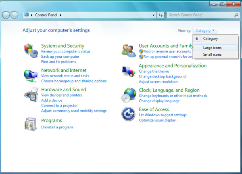242x174 pixels.
Task: Maximize the Control Panel window
Action: 222,4
